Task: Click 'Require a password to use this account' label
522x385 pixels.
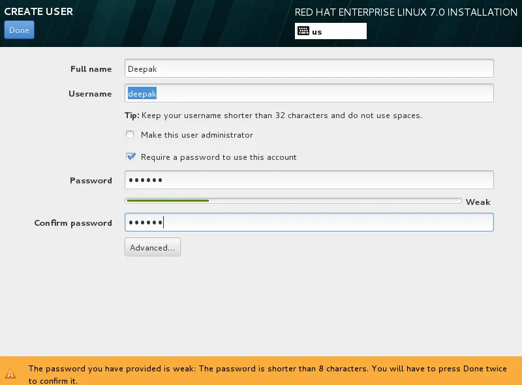Action: pos(219,157)
